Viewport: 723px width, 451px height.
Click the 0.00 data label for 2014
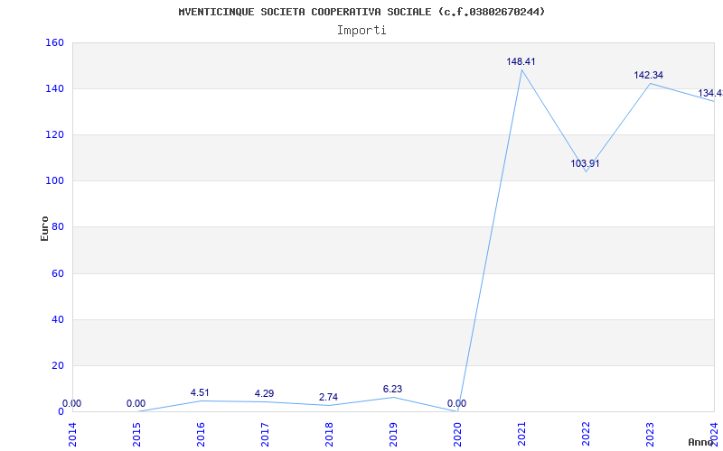tap(71, 403)
